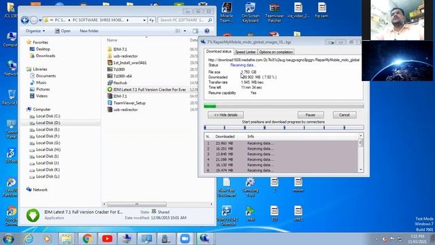
Task: Click horizontal scrollbar in Explorer file list
Action: click(x=137, y=204)
